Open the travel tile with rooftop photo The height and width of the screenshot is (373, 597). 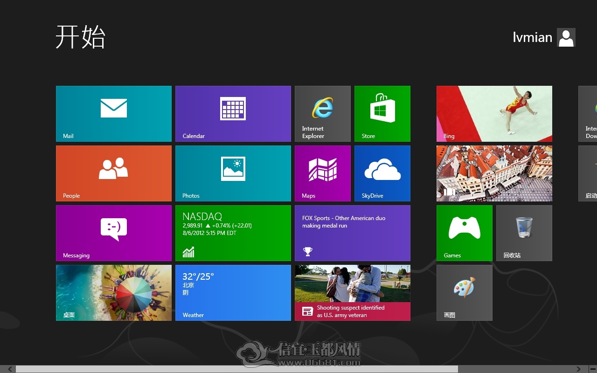(494, 173)
